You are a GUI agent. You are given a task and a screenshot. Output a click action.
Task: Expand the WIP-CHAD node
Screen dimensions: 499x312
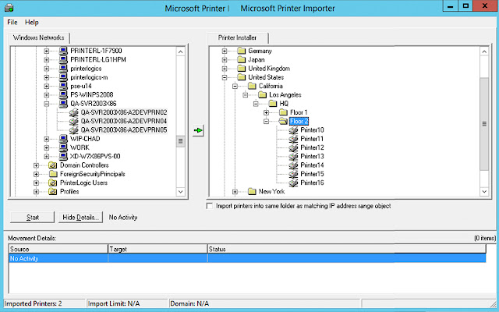[47, 139]
